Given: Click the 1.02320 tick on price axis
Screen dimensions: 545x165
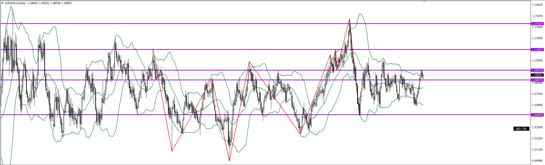Looking at the screenshot, I should (537, 138).
